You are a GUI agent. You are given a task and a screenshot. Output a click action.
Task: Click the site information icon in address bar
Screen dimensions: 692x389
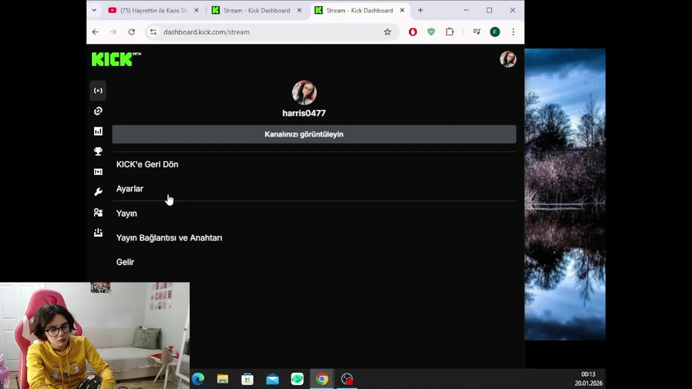(x=154, y=32)
